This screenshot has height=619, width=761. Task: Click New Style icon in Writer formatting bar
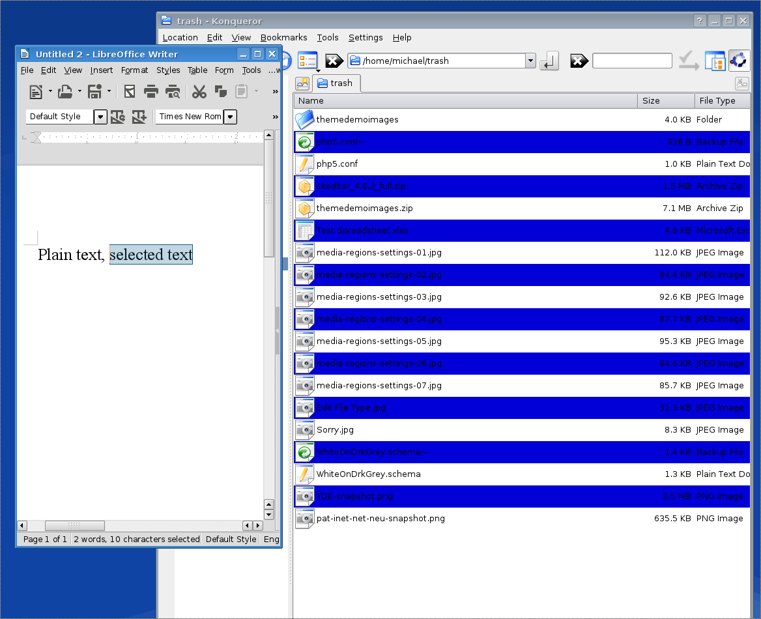click(139, 117)
